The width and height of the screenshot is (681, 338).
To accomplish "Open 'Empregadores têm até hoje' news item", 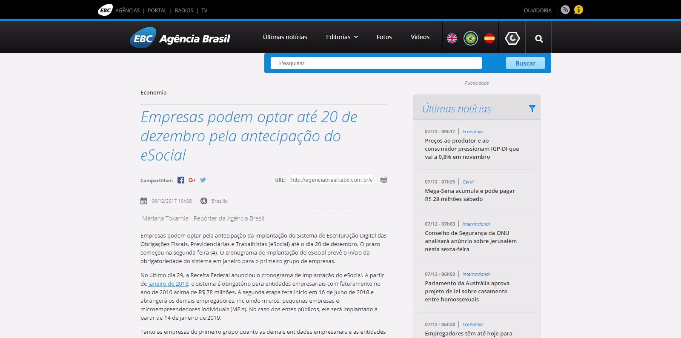I will point(469,334).
